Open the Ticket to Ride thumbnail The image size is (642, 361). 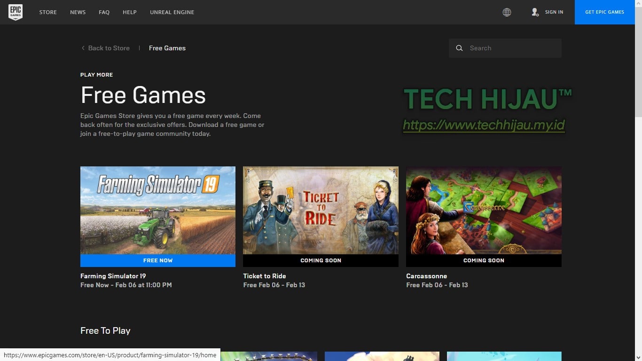(321, 210)
